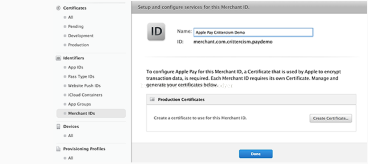Click 'Create a certificate to use' text
This screenshot has height=164, width=368.
200,118
